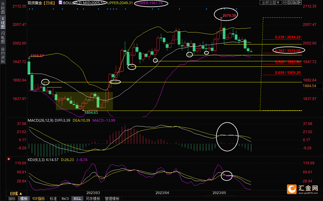Select the 指标 indicators tab
This screenshot has width=323, height=201.
click(12, 199)
